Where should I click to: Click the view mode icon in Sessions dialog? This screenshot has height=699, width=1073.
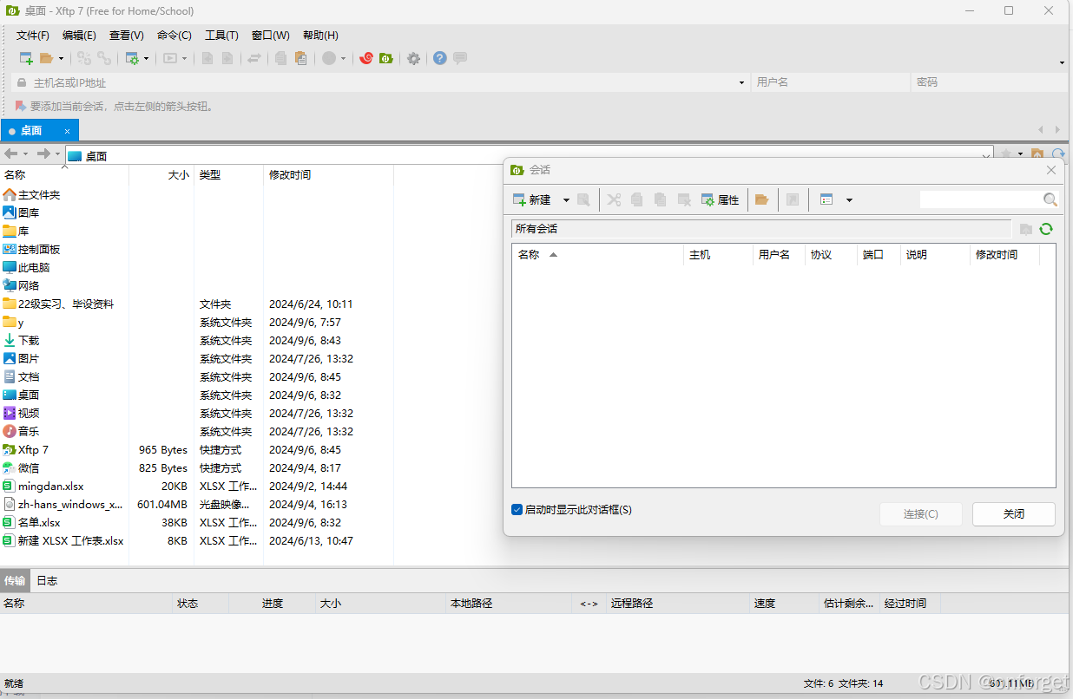pyautogui.click(x=826, y=199)
